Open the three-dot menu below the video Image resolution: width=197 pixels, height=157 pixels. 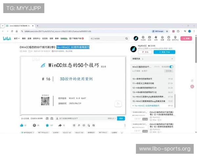tap(125, 125)
